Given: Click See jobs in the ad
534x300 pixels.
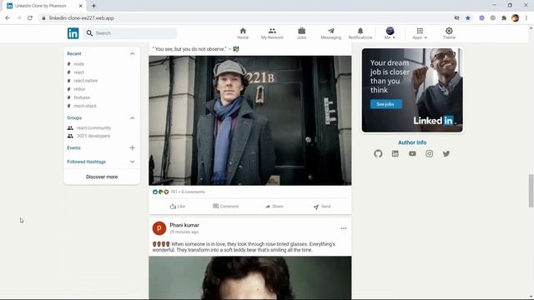Looking at the screenshot, I should point(385,104).
